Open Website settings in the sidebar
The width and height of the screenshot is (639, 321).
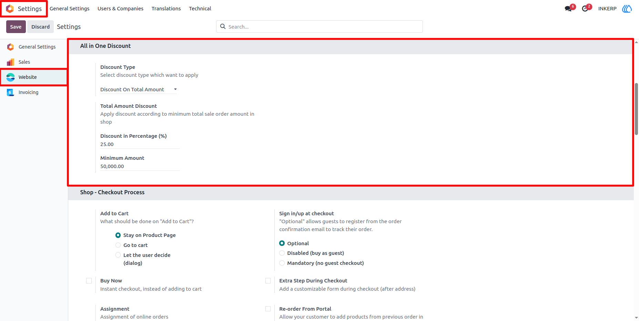point(34,77)
